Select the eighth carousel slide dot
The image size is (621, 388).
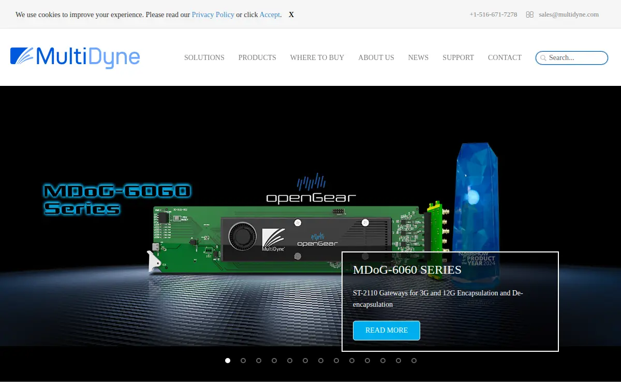click(x=336, y=361)
